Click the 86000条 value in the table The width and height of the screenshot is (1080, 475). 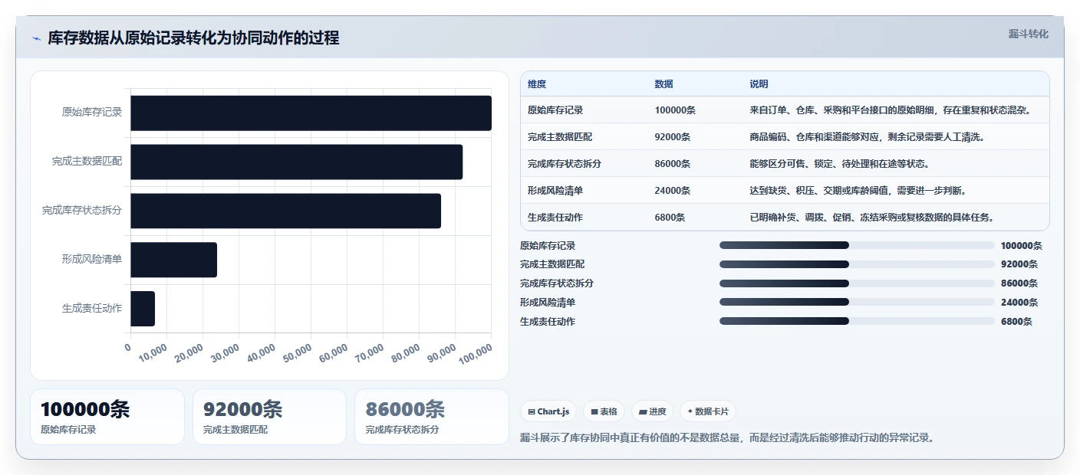point(673,164)
